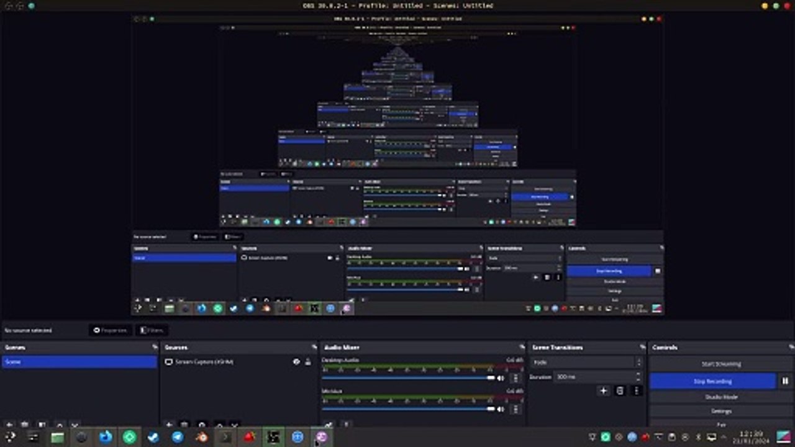Undock the Sources panel
This screenshot has width=795, height=447.
314,347
